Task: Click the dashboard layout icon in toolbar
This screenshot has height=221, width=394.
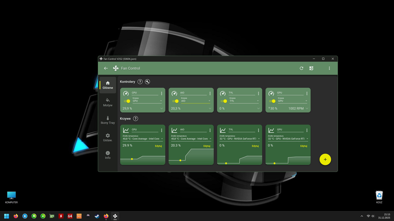Action: click(312, 68)
